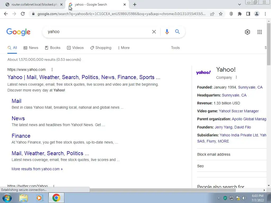Click the Chrome taskbar icon
This screenshot has width=271, height=203.
pyautogui.click(x=56, y=198)
